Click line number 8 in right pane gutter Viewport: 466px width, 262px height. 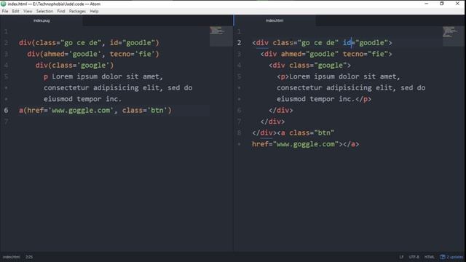click(x=239, y=132)
